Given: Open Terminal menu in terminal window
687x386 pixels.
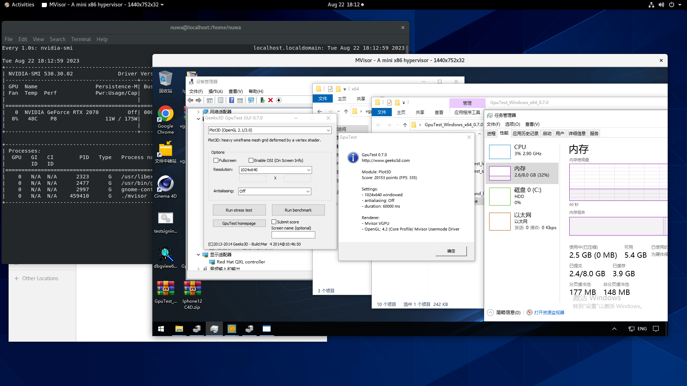Looking at the screenshot, I should pyautogui.click(x=81, y=39).
